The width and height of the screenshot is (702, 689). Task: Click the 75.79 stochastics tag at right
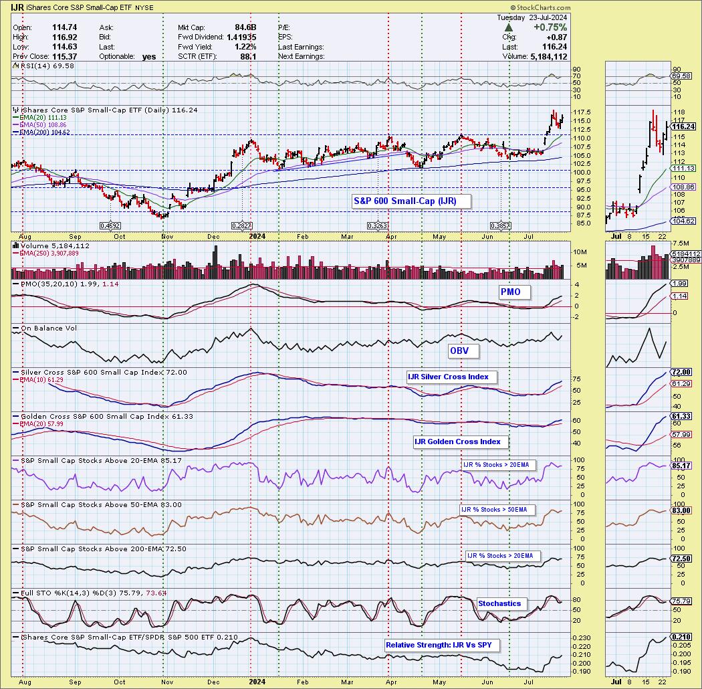coord(682,601)
